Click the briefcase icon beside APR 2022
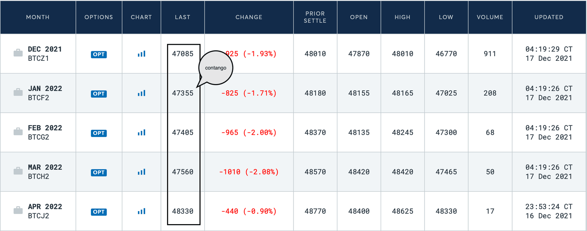 18,210
